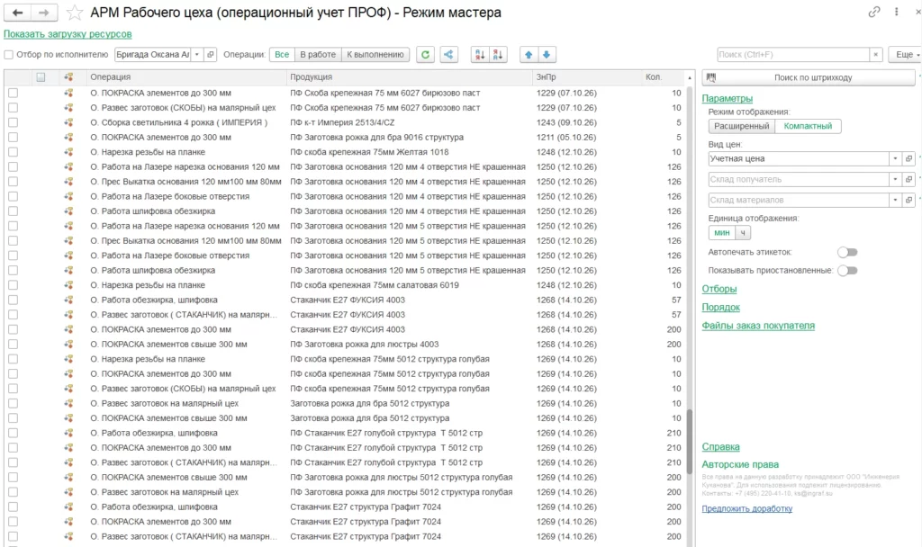Click into the Поиск (Ctrl+F) search field
Viewport: 922px width, 547px height.
[x=793, y=55]
